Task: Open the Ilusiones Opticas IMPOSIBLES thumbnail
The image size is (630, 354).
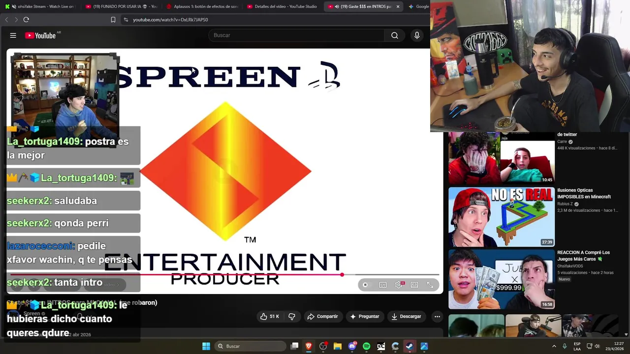Action: [502, 217]
